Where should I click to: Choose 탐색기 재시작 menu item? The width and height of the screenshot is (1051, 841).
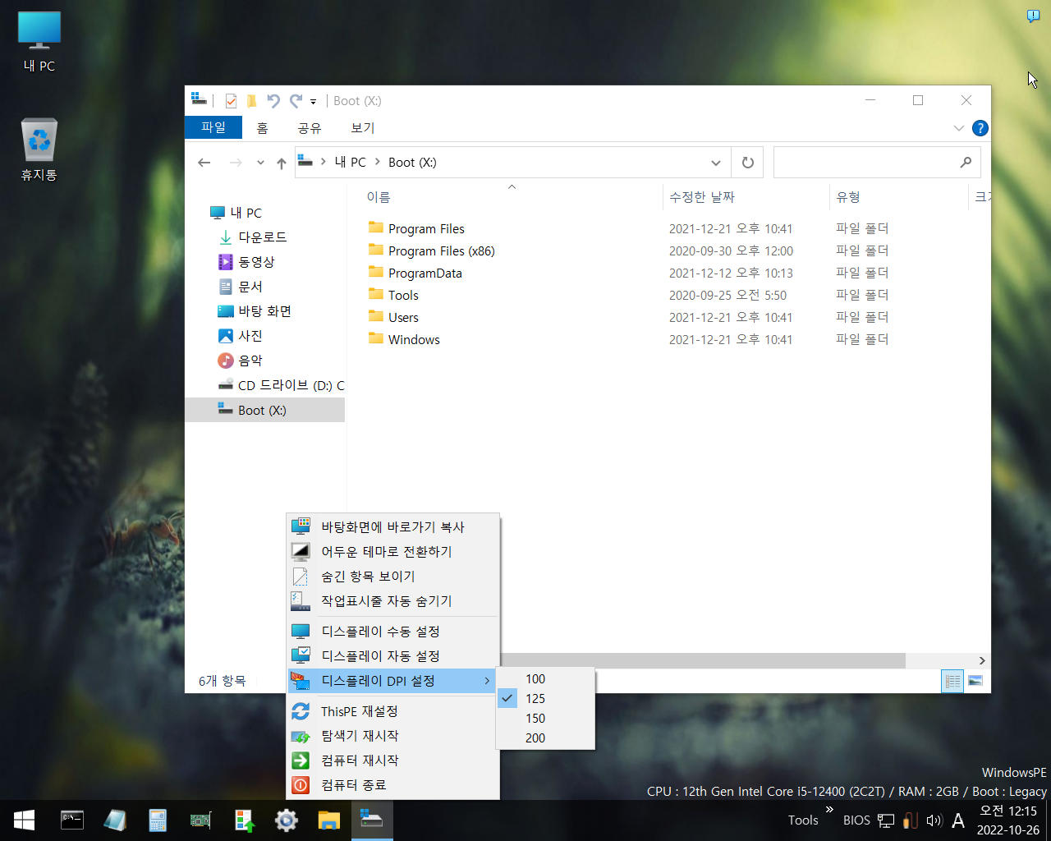coord(393,735)
